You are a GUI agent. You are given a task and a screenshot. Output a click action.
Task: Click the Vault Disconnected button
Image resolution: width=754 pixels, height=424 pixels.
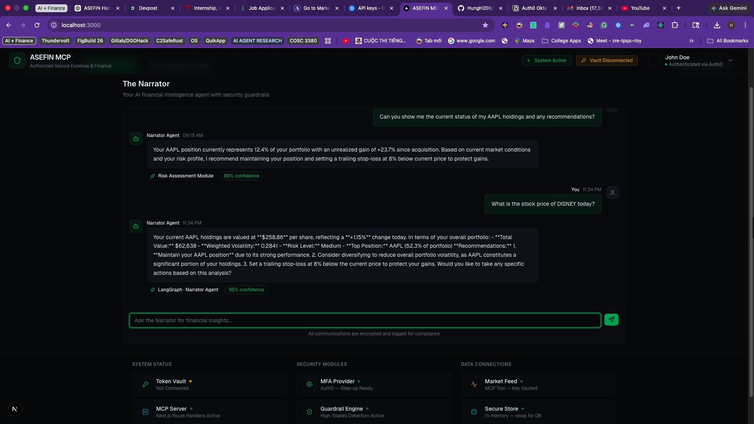click(x=607, y=60)
